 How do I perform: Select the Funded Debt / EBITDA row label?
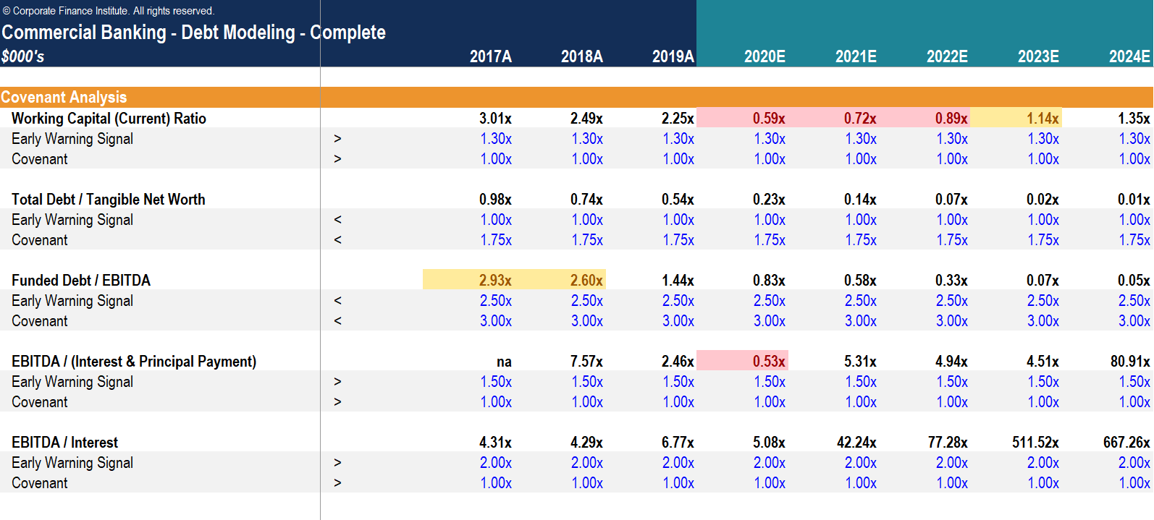pos(81,280)
